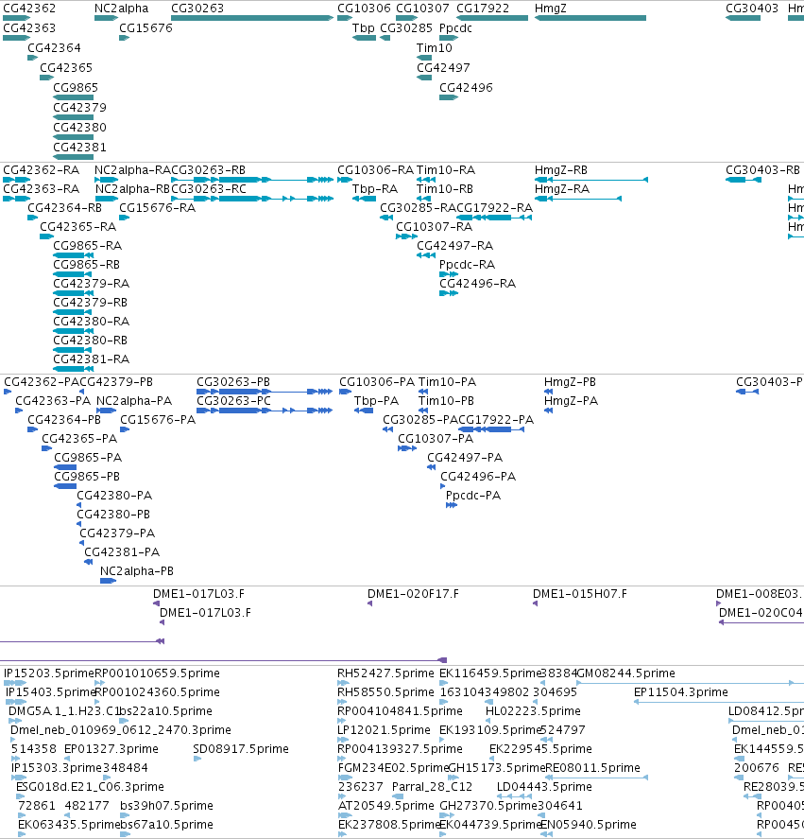
Task: Click transcript HmgZ-RB label
Action: coord(561,170)
